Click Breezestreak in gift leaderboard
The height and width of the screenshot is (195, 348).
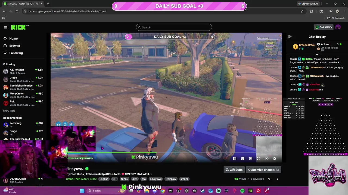(x=307, y=45)
